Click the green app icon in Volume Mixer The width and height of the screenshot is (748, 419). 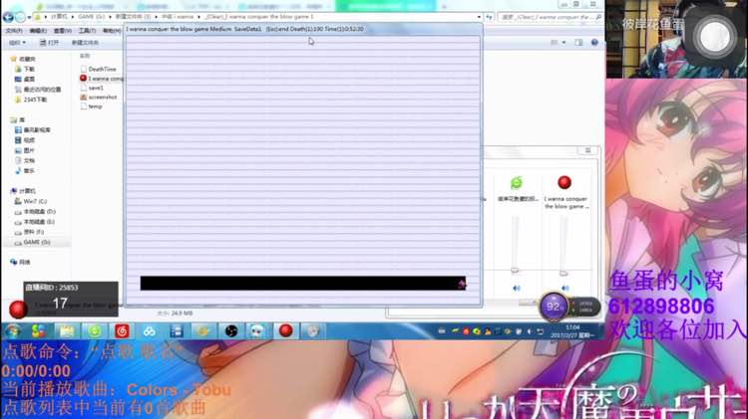click(x=517, y=183)
